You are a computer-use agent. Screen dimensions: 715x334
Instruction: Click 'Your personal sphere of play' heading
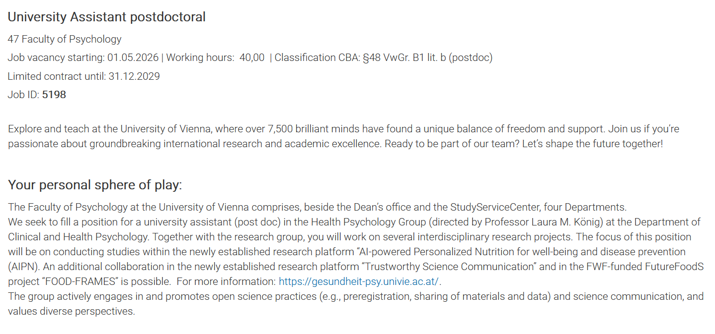pyautogui.click(x=95, y=185)
